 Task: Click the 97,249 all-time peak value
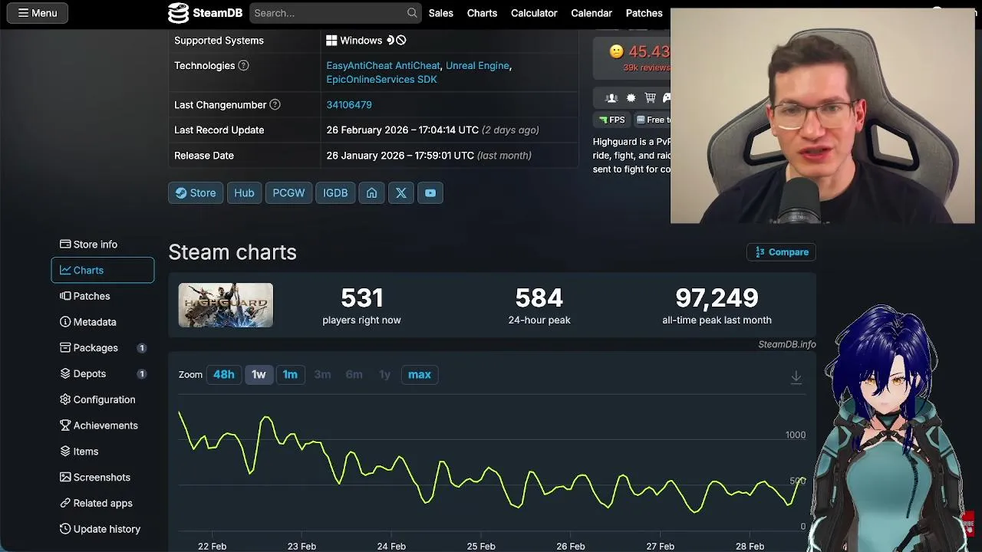pyautogui.click(x=717, y=297)
